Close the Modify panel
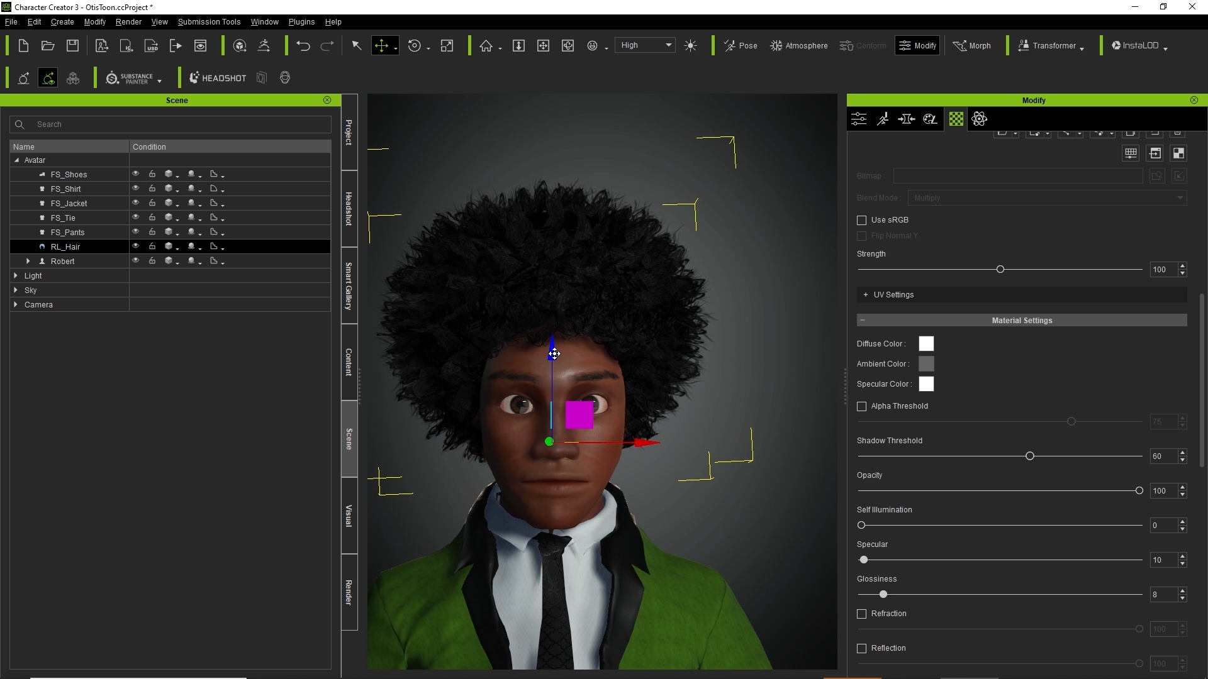Viewport: 1208px width, 679px height. pos(1194,100)
